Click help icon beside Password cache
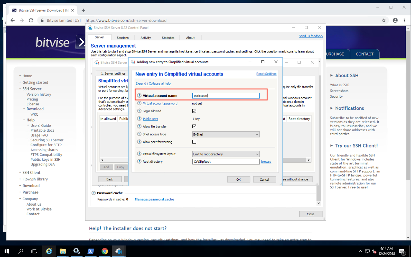This screenshot has width=411, height=257. [x=94, y=193]
